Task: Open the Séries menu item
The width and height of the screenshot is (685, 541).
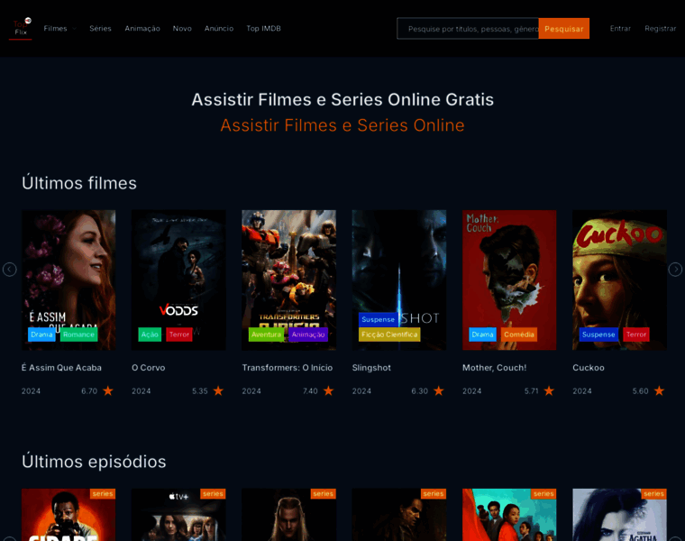Action: (x=100, y=29)
